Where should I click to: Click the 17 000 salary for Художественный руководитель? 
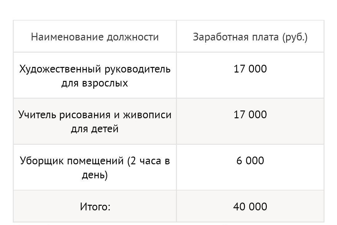point(250,69)
